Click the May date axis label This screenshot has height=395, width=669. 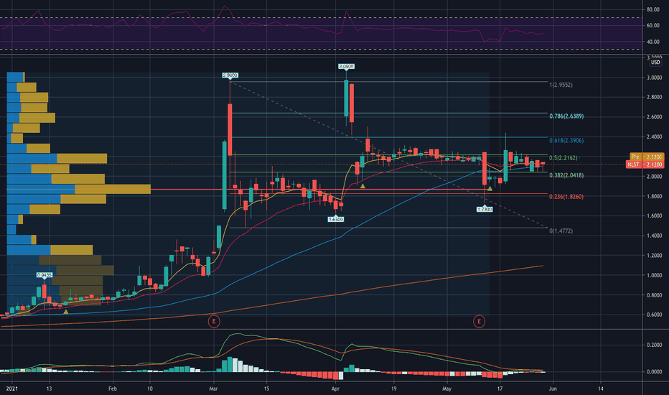tap(446, 389)
